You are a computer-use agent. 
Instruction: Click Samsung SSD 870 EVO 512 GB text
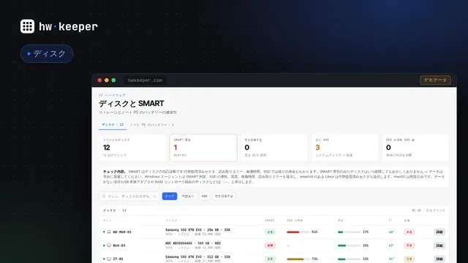tap(197, 256)
